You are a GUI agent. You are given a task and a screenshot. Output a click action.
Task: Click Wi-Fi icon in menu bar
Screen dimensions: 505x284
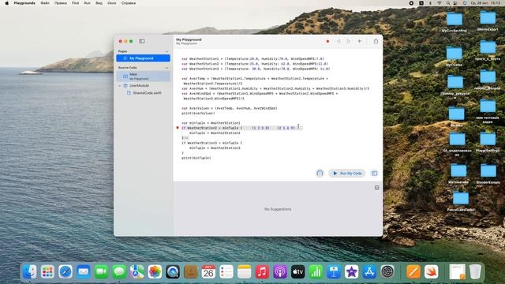click(x=440, y=3)
